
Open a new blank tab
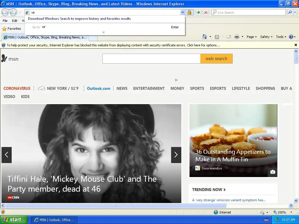[x=93, y=38]
